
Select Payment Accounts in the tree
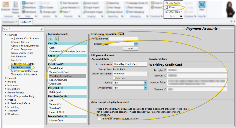click(21, 67)
